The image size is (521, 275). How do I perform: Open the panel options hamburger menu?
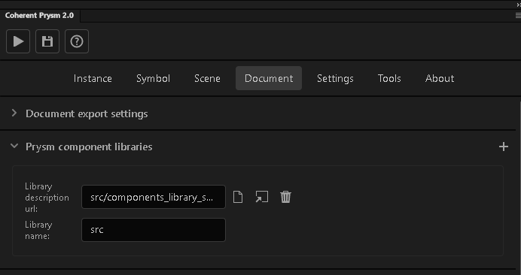pos(518,16)
